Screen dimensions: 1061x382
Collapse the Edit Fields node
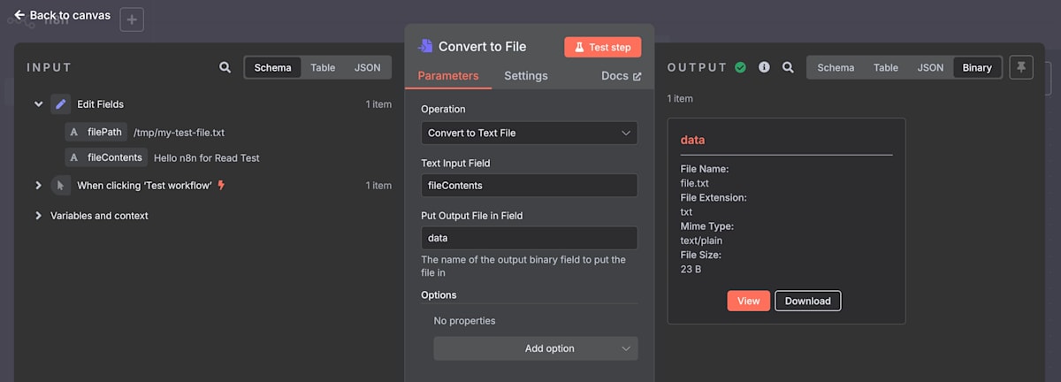(x=38, y=104)
